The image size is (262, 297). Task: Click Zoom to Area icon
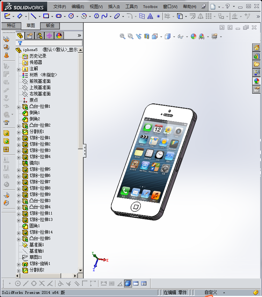click(x=130, y=36)
